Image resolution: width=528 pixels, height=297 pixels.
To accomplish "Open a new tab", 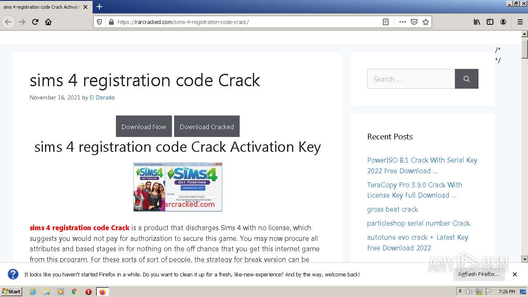I will pyautogui.click(x=99, y=7).
